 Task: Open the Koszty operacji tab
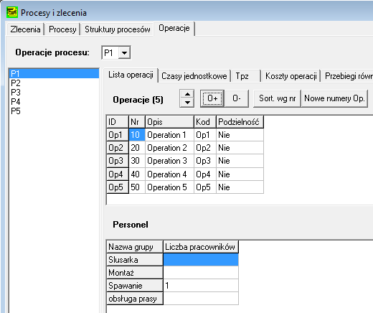(x=291, y=76)
